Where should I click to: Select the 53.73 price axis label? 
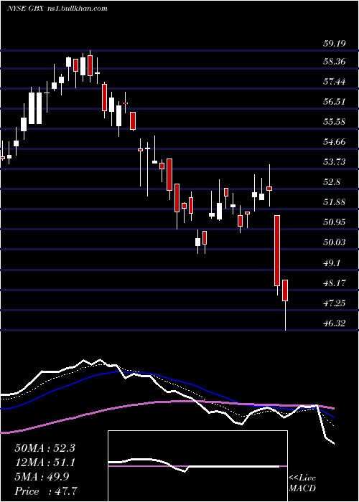point(334,161)
